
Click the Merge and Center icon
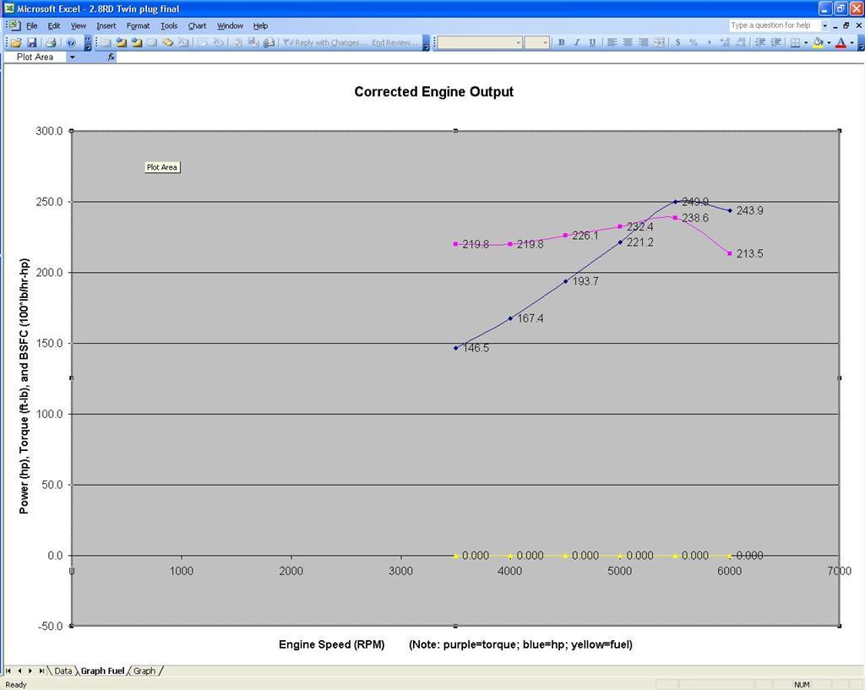pos(659,42)
